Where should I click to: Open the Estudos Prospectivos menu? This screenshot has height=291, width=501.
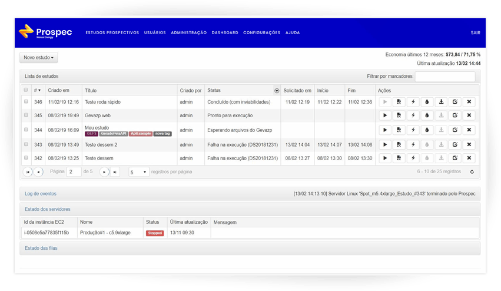point(112,32)
